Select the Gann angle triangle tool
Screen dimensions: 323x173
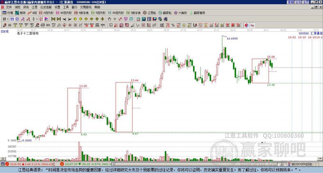[x=59, y=25]
